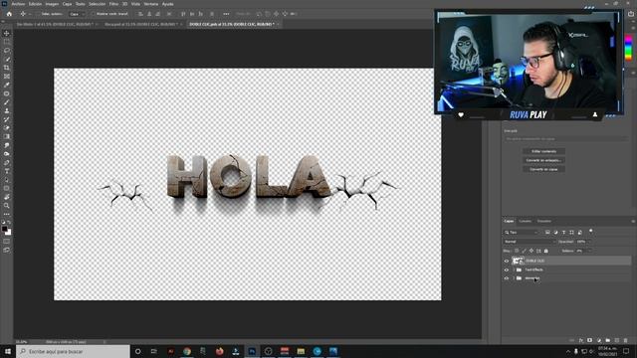Select the Lasso tool
Viewport: 637px width, 358px height.
(x=7, y=51)
